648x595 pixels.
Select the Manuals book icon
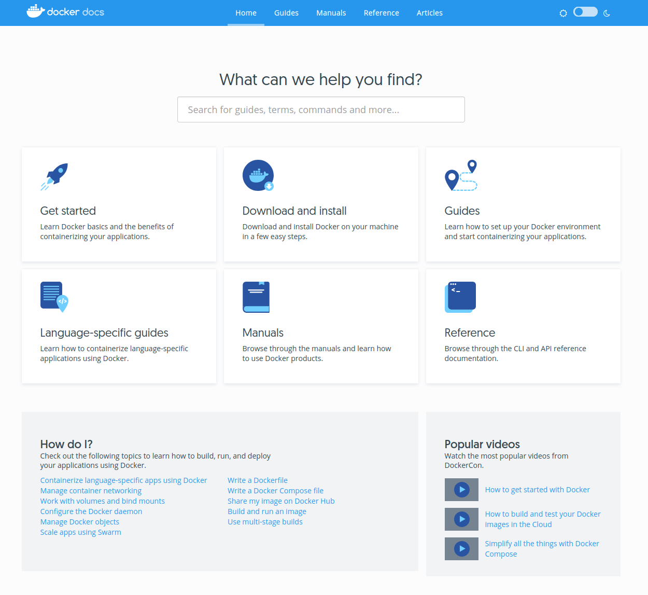[x=256, y=297]
